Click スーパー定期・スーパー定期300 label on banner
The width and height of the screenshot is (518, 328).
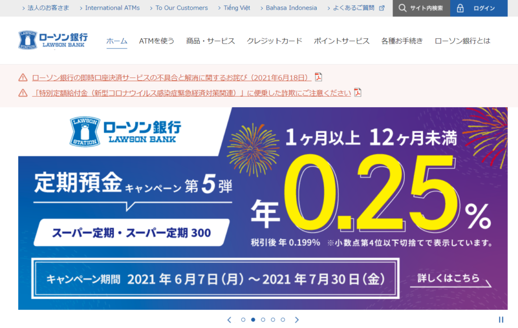point(132,232)
